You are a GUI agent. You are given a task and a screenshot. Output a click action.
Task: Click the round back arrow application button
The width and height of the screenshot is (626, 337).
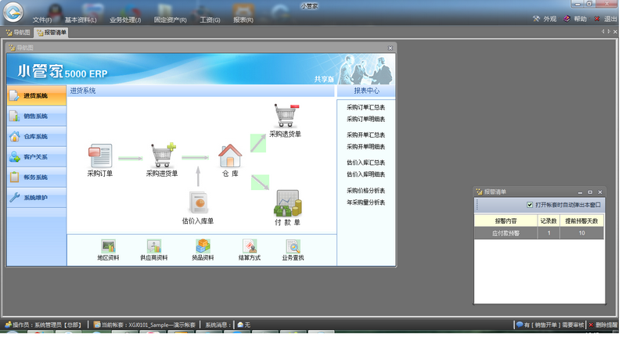pos(13,13)
